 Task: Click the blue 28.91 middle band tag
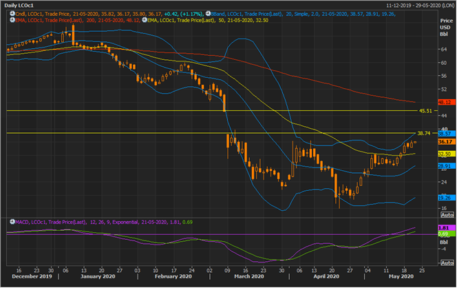(447, 166)
